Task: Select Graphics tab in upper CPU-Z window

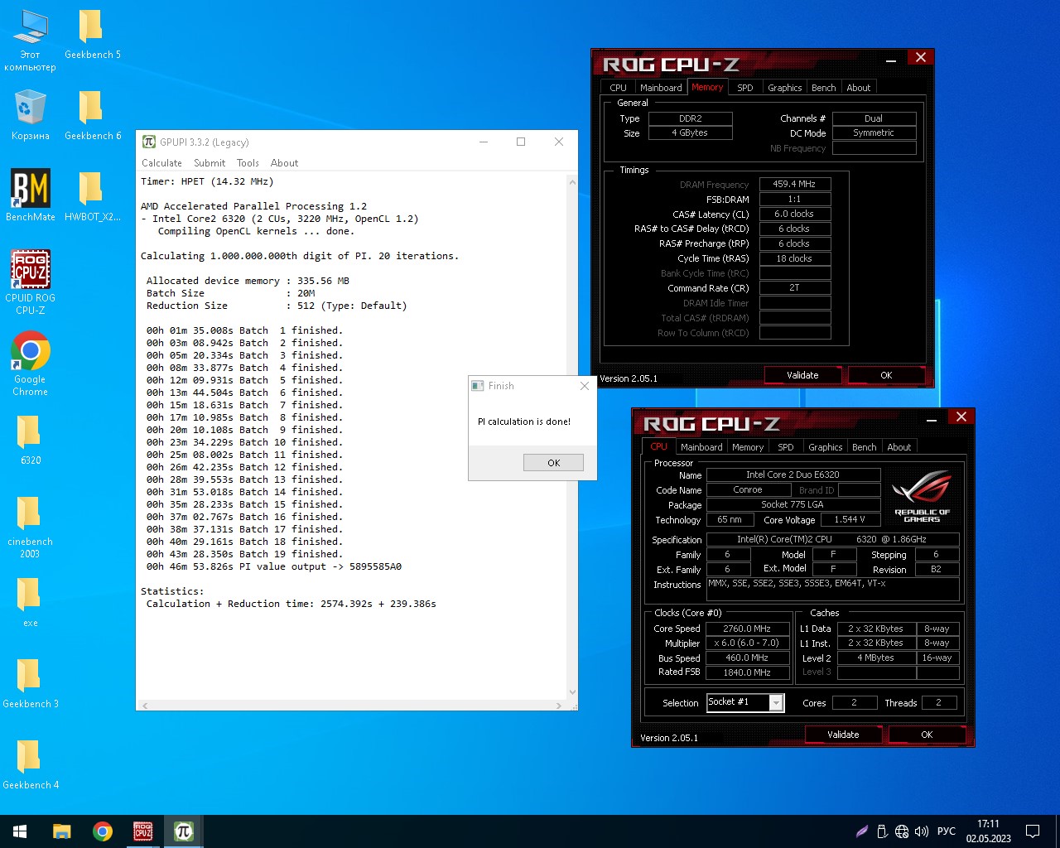Action: coord(784,88)
